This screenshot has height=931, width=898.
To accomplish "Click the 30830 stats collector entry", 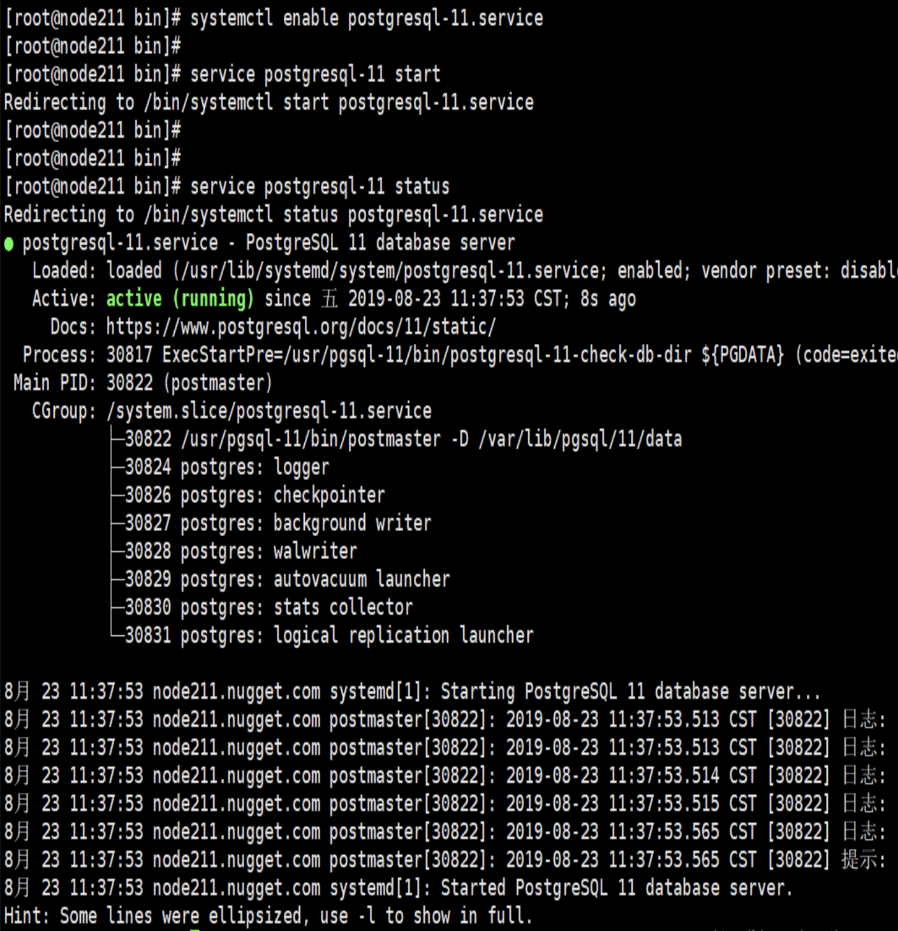I will pos(269,608).
